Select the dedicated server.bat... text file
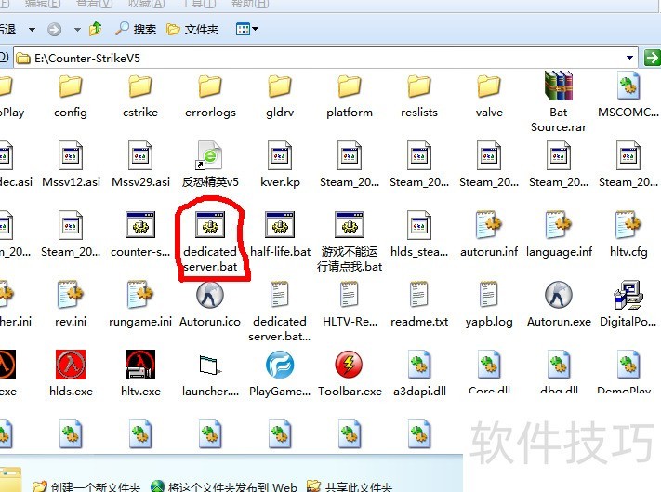661x492 pixels. 280,312
